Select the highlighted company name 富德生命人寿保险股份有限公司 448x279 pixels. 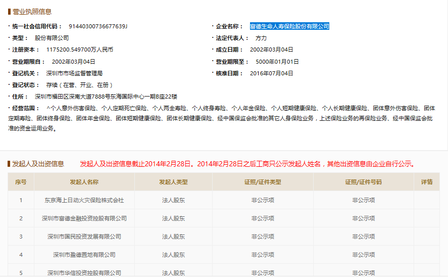289,26
